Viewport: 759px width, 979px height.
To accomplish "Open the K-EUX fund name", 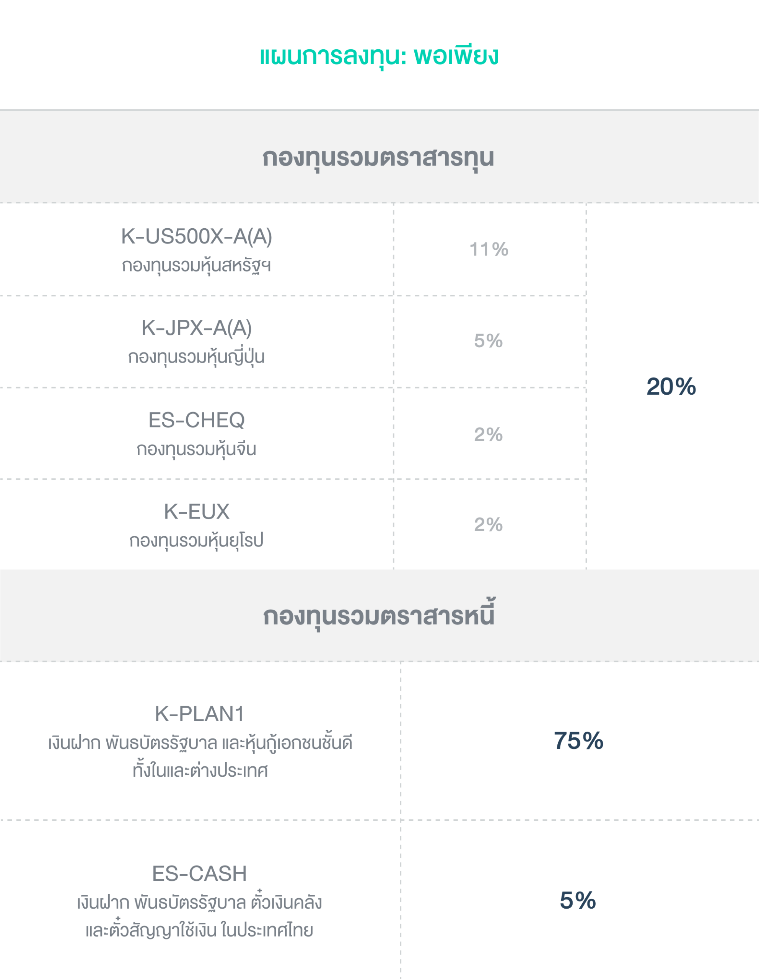I will (196, 511).
